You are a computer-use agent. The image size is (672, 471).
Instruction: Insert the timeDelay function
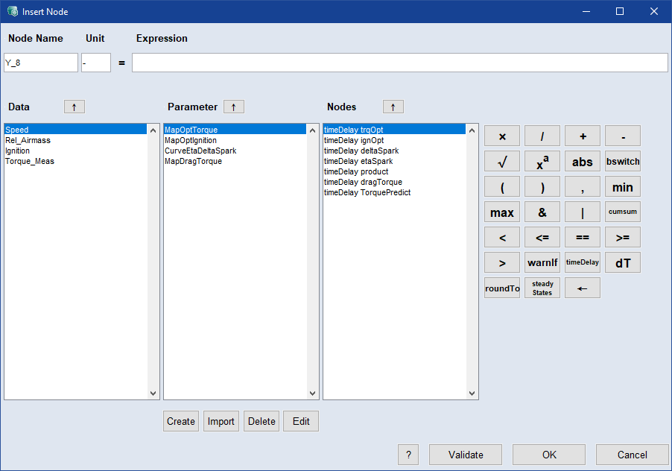pyautogui.click(x=583, y=262)
